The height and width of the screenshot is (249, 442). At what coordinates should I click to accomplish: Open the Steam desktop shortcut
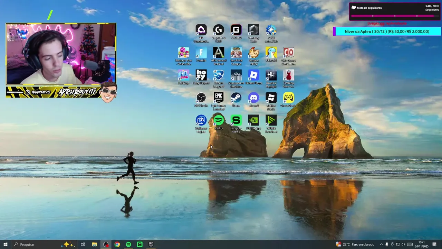coord(236,100)
